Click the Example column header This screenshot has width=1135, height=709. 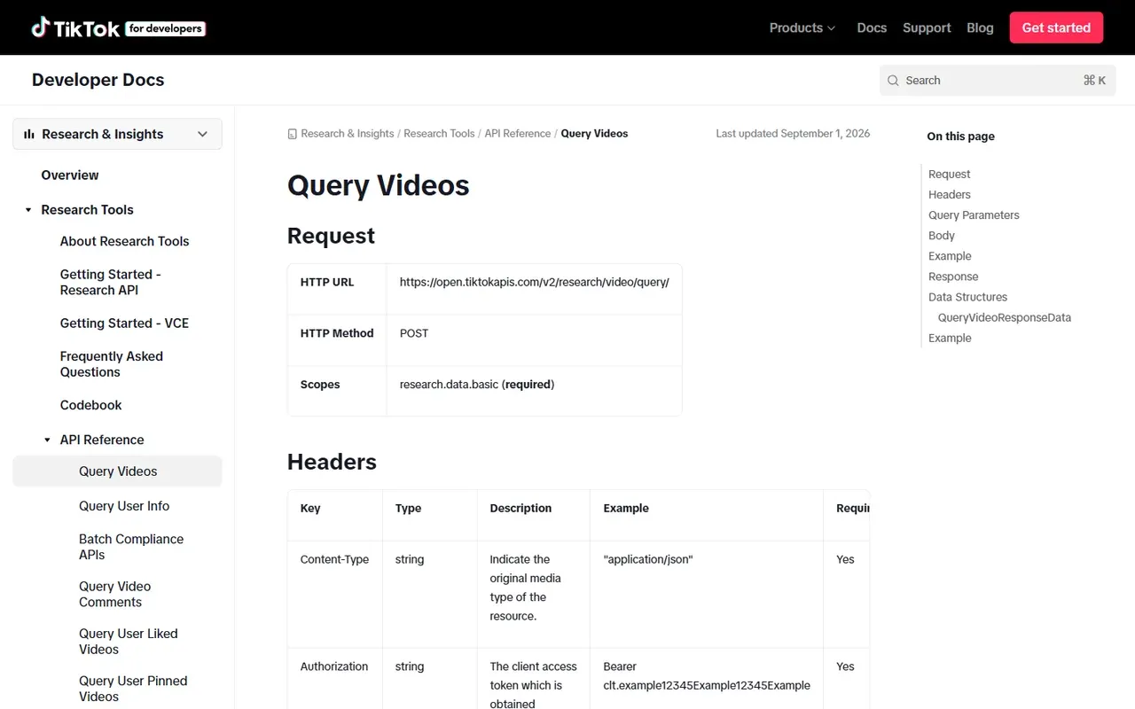pos(626,509)
